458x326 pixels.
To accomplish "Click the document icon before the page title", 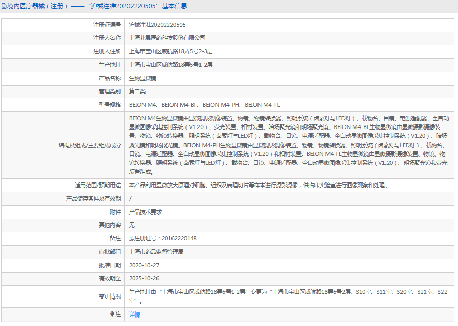I will (x=5, y=6).
